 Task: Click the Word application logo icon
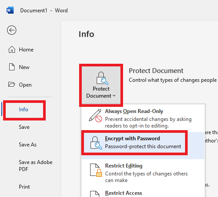point(10,10)
